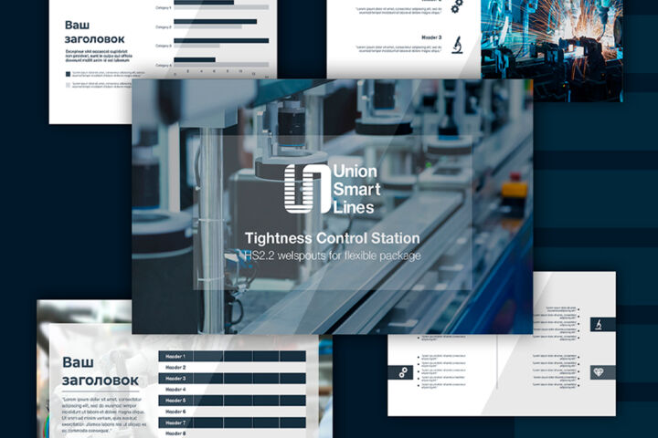The image size is (658, 438).
Task: Click the microscope icon in the dark box, bottom-right slide
Action: coord(599,324)
